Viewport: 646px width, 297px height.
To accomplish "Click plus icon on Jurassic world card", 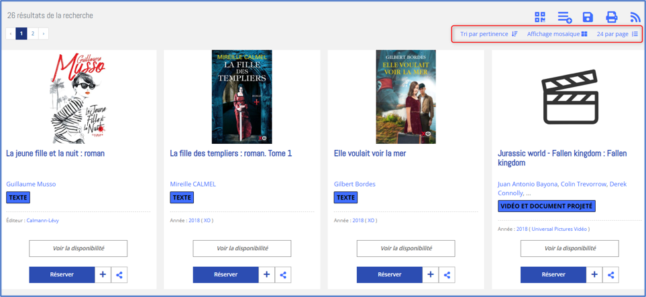I will coord(594,275).
